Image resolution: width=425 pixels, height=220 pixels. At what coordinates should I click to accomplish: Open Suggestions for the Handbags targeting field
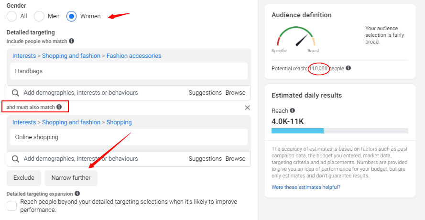[x=205, y=93]
